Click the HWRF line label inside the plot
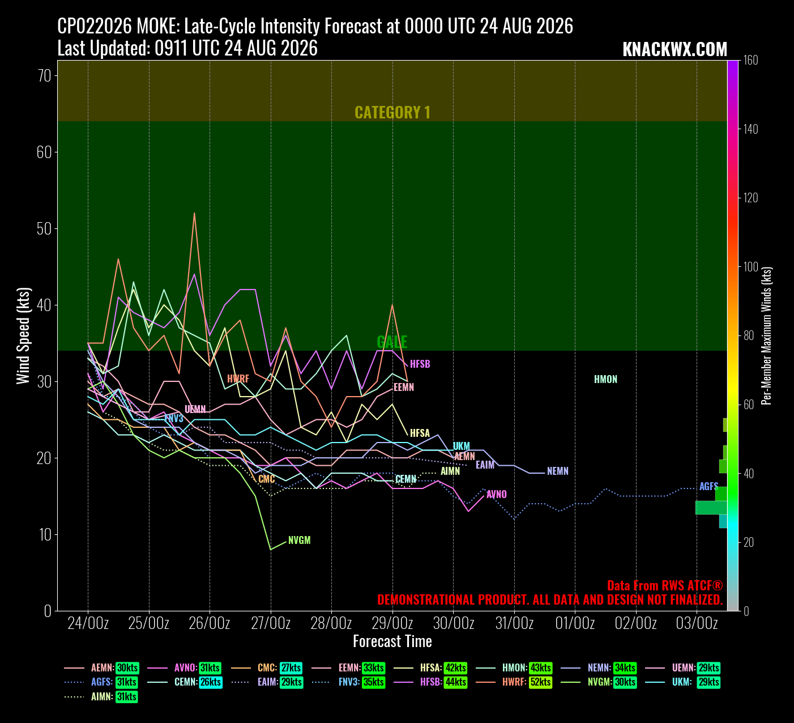The image size is (794, 723). tap(238, 378)
